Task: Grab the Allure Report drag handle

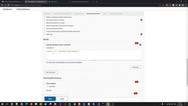Action: 45,84
